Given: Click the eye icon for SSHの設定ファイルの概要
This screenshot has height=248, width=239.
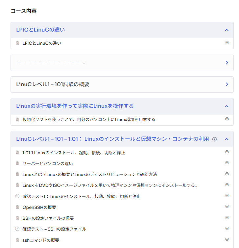Looking at the screenshot, I should point(227,217).
